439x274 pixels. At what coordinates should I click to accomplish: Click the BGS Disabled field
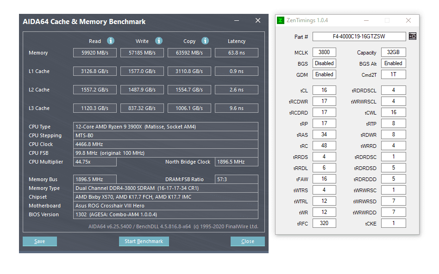point(324,63)
